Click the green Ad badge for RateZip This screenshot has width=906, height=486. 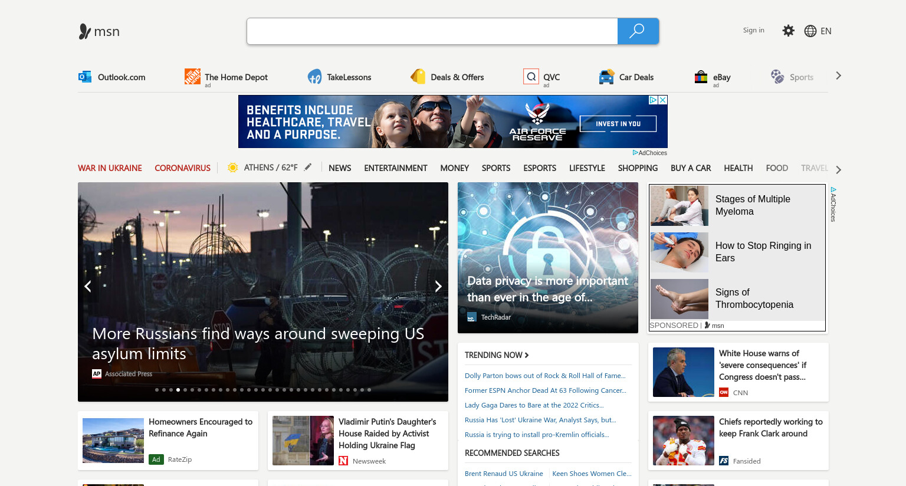coord(156,459)
